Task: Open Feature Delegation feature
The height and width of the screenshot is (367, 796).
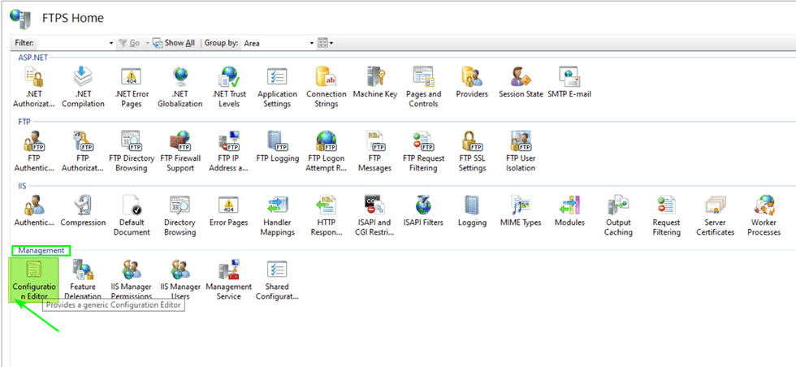Action: pos(83,279)
